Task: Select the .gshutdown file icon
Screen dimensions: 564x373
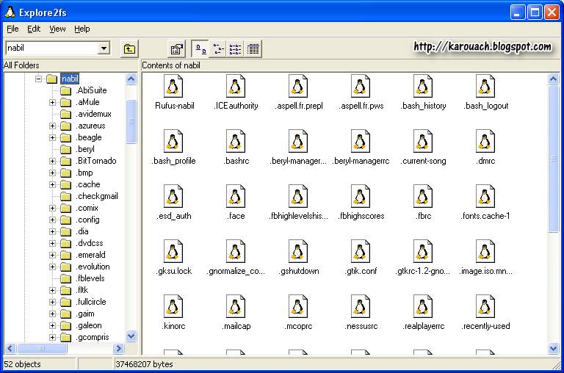Action: 298,251
